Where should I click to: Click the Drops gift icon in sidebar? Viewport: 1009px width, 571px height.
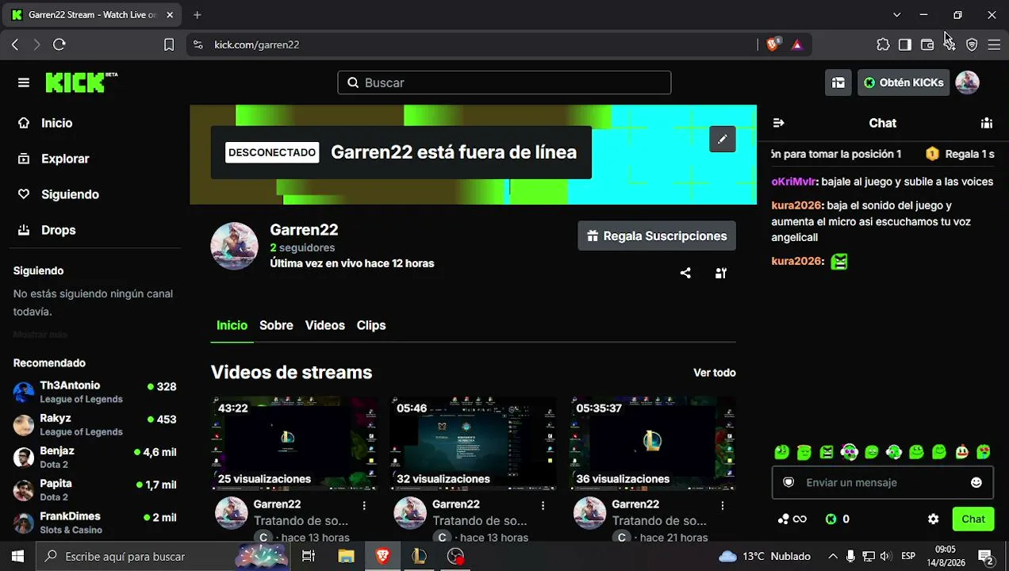[x=24, y=230]
